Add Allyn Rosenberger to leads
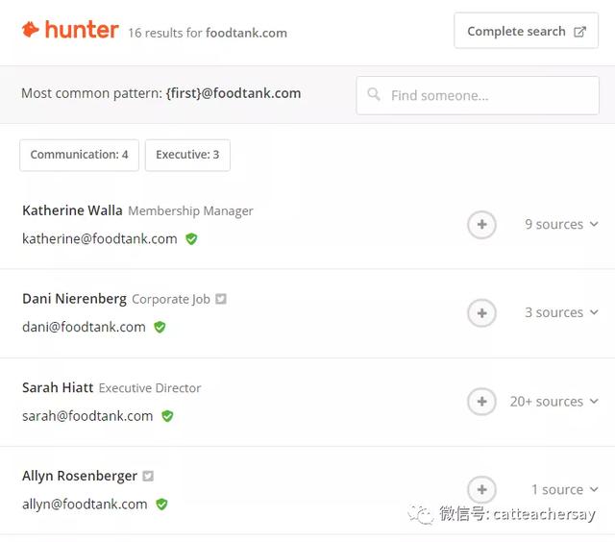615x542 pixels. [x=481, y=489]
